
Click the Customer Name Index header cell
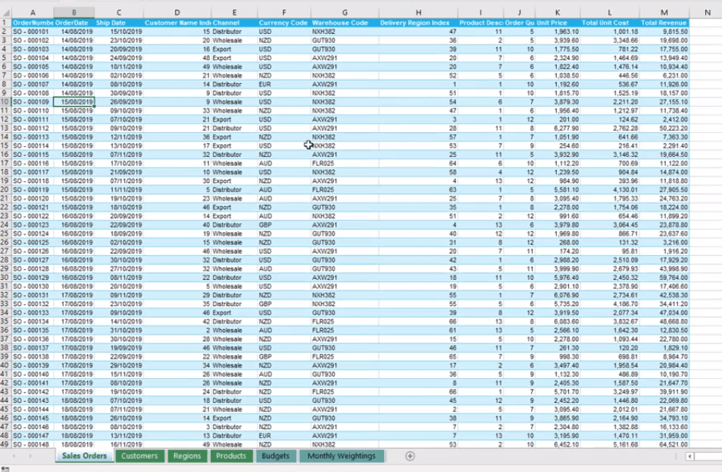pyautogui.click(x=178, y=22)
